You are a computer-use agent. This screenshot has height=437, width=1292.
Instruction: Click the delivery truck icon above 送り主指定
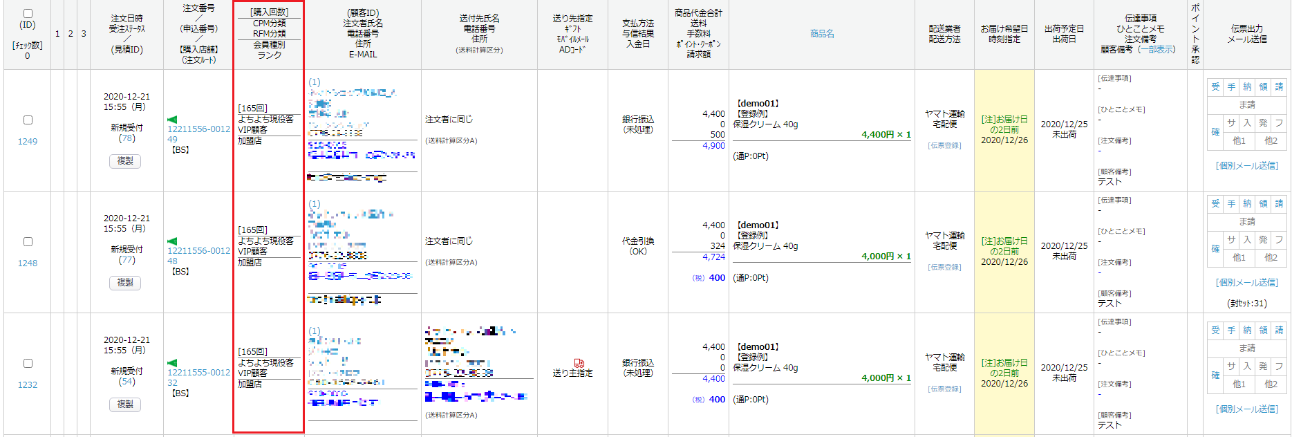[579, 363]
